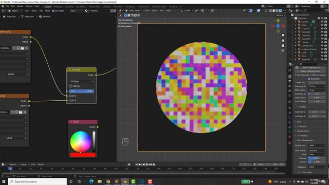Select solid viewport shading mode
This screenshot has width=329, height=185.
click(274, 11)
